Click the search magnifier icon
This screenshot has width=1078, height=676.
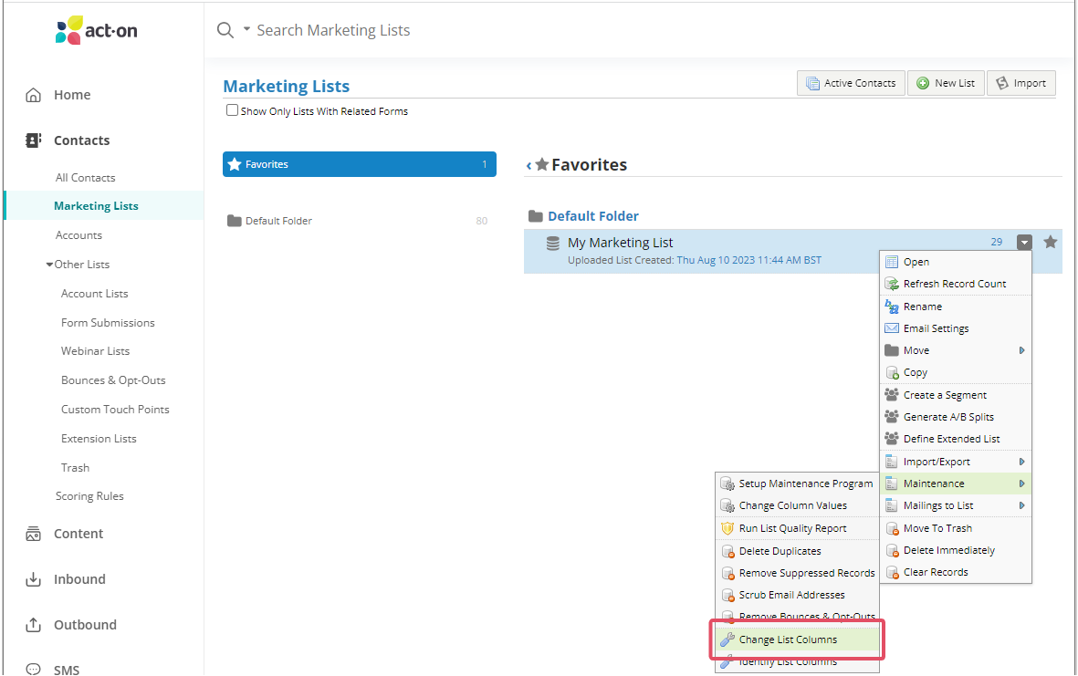[225, 30]
